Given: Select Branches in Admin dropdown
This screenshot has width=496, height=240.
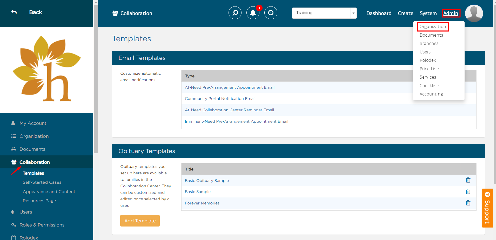Looking at the screenshot, I should pyautogui.click(x=429, y=43).
